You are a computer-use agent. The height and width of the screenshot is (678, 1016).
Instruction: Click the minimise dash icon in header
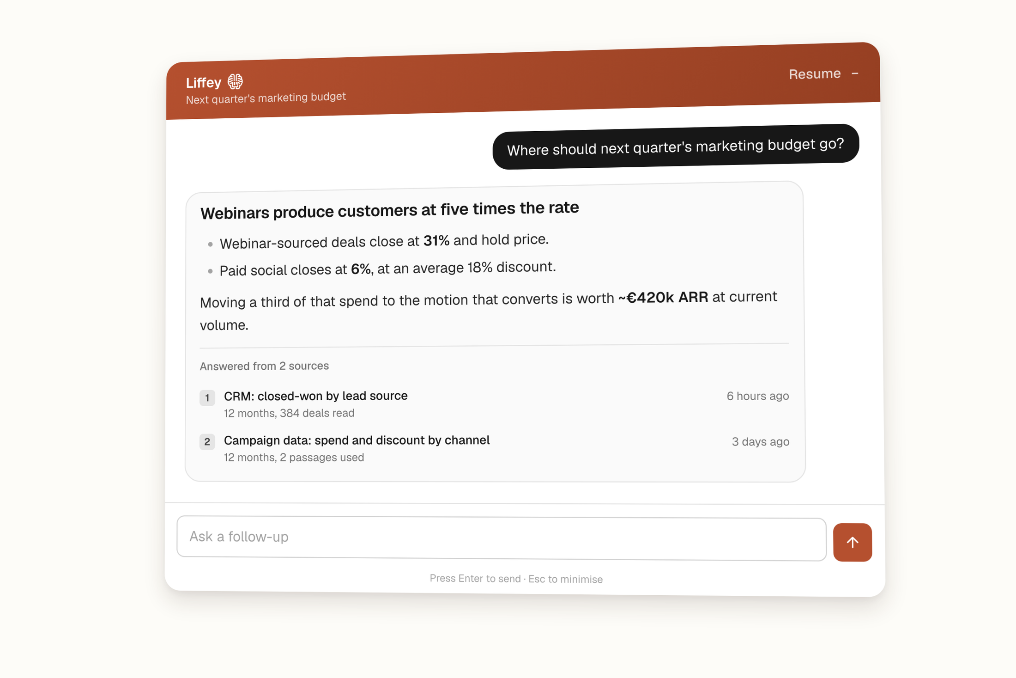(x=855, y=73)
